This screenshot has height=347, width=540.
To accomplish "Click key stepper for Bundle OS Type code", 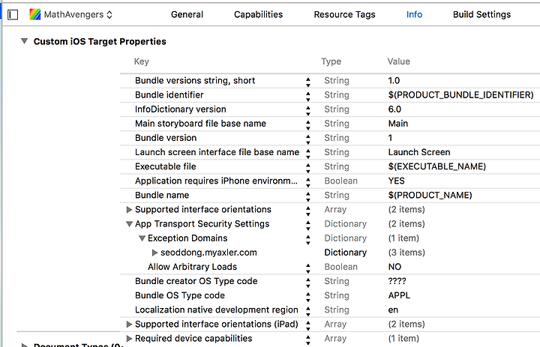I will [308, 297].
